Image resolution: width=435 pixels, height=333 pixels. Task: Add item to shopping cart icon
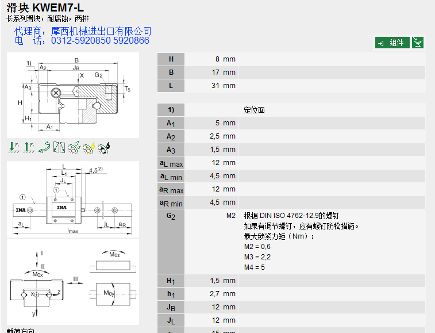tap(418, 43)
